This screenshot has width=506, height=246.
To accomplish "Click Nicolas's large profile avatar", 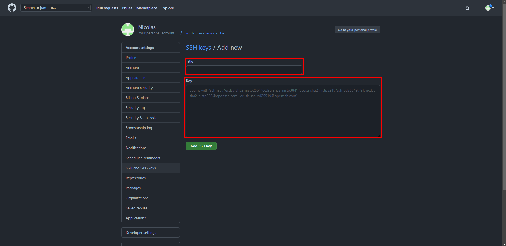I will coord(128,30).
